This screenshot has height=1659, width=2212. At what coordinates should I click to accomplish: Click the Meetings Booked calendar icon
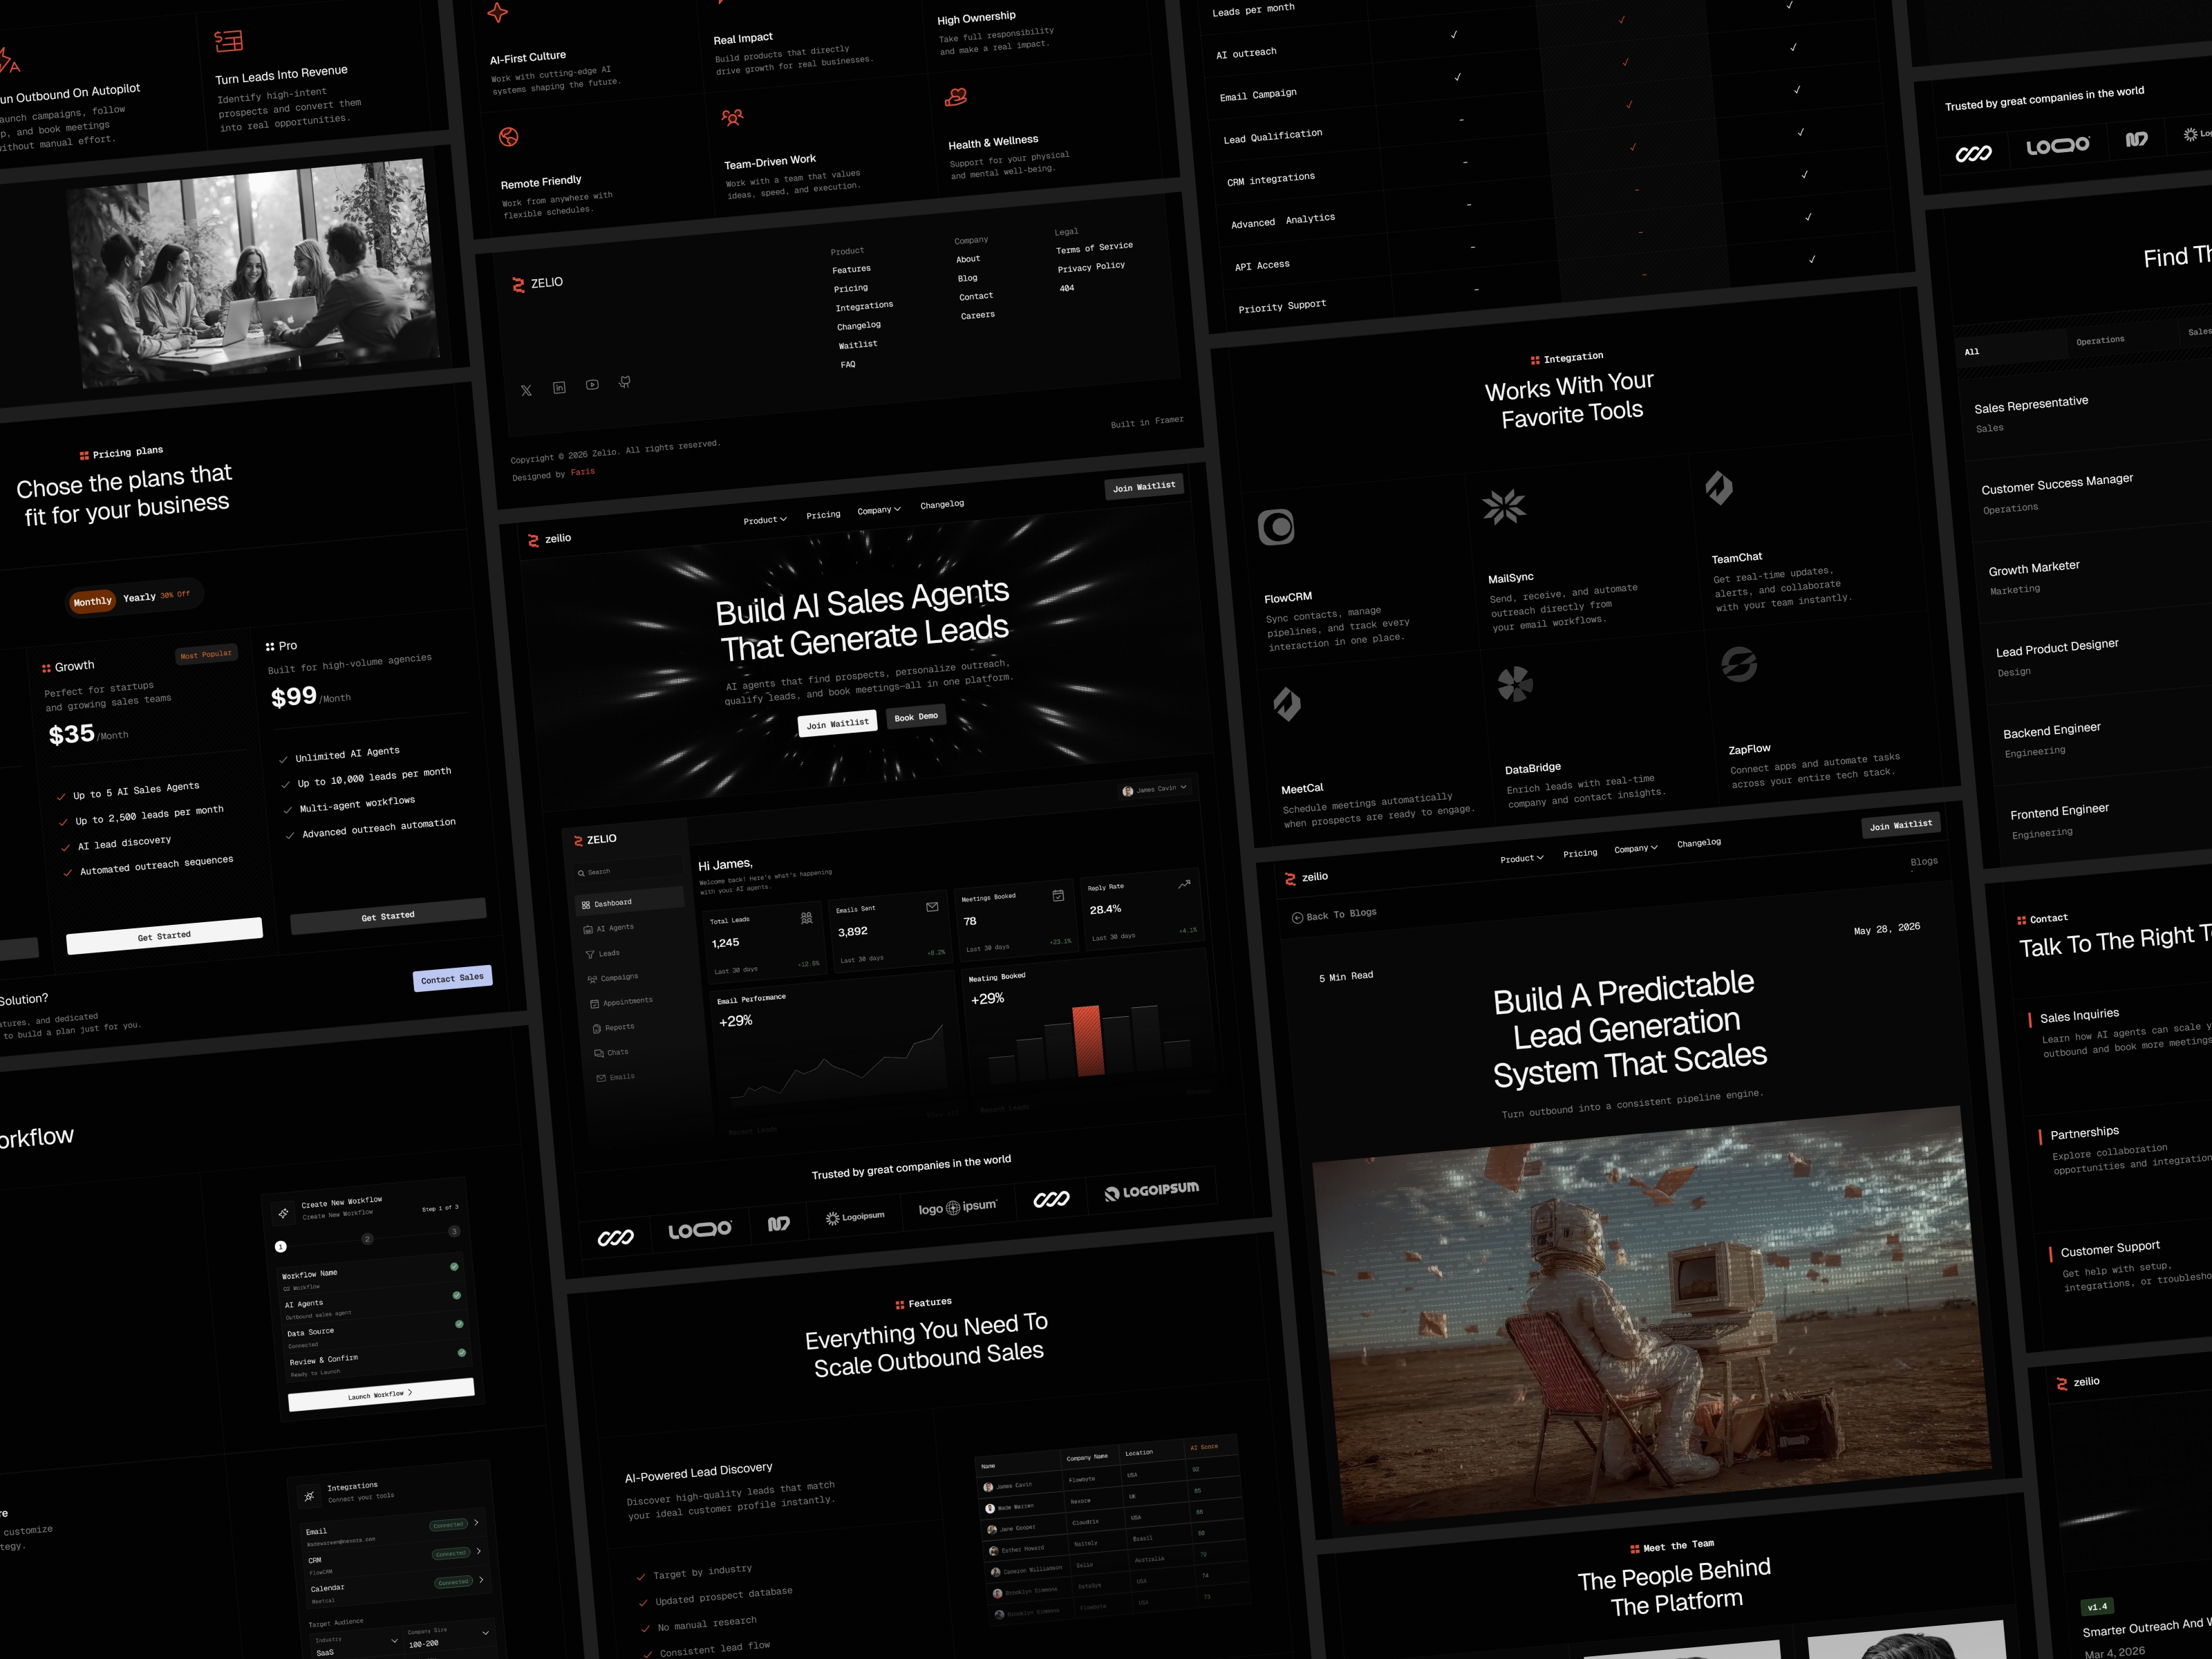pos(1058,896)
